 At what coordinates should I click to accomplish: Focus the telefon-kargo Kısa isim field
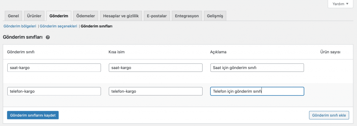click(x=155, y=91)
